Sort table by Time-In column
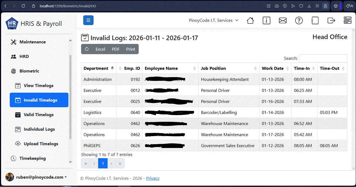 coord(304,68)
